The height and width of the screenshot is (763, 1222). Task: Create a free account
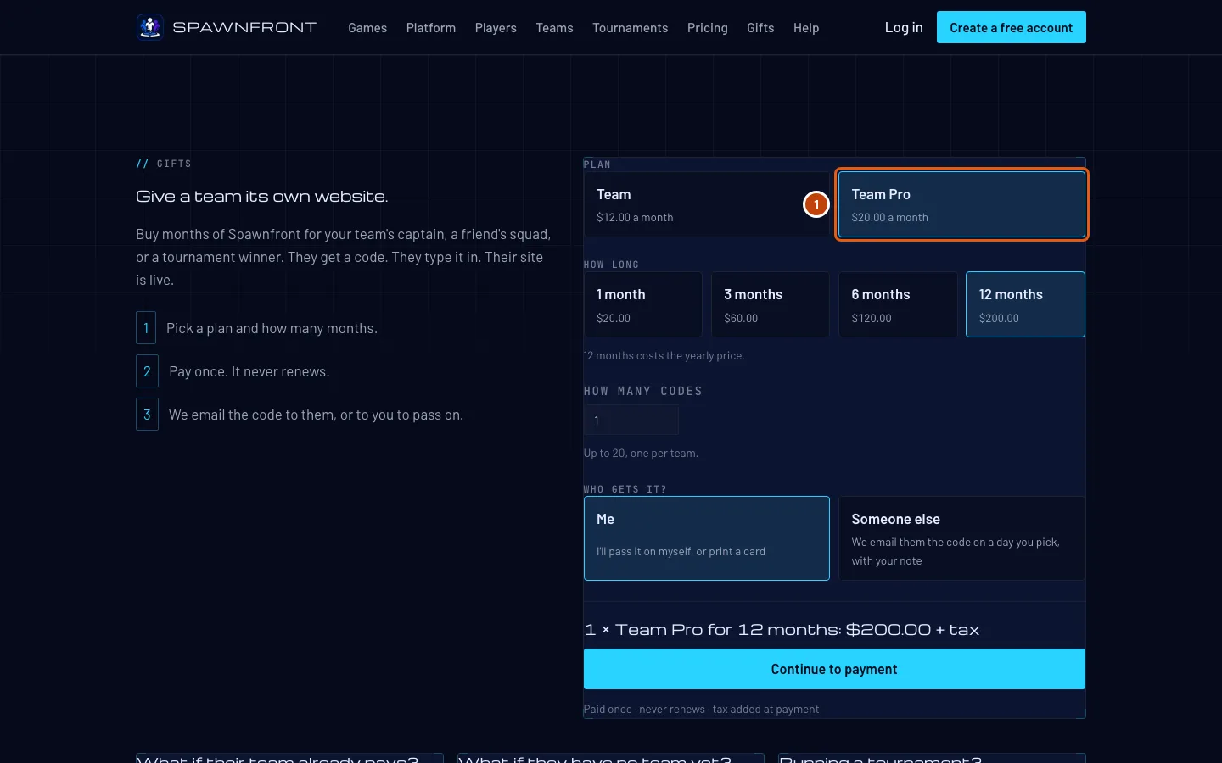tap(1012, 27)
